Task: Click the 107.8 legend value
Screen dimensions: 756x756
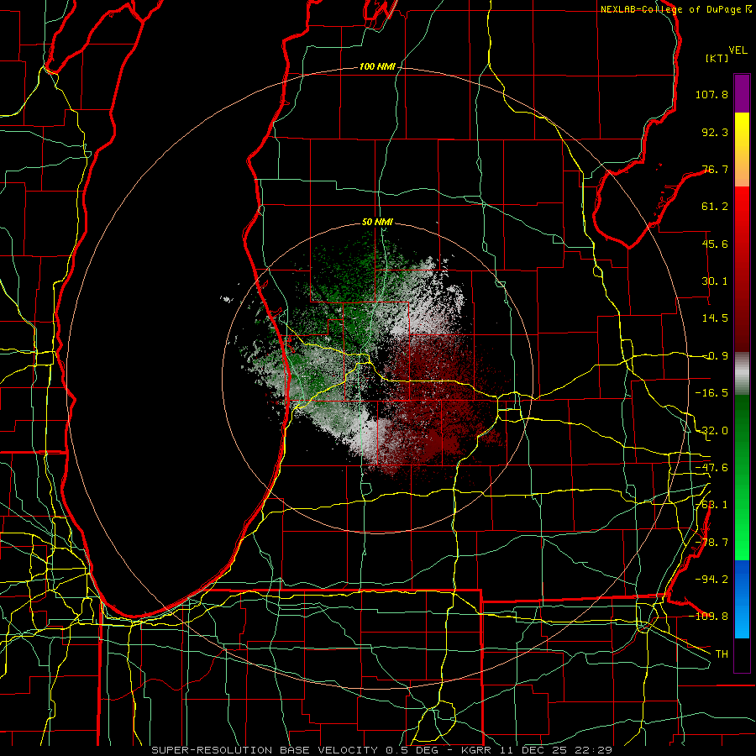Action: coord(711,94)
